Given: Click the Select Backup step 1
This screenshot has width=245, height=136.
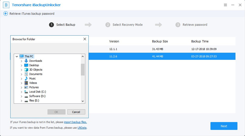Looking at the screenshot, I should [62, 25].
